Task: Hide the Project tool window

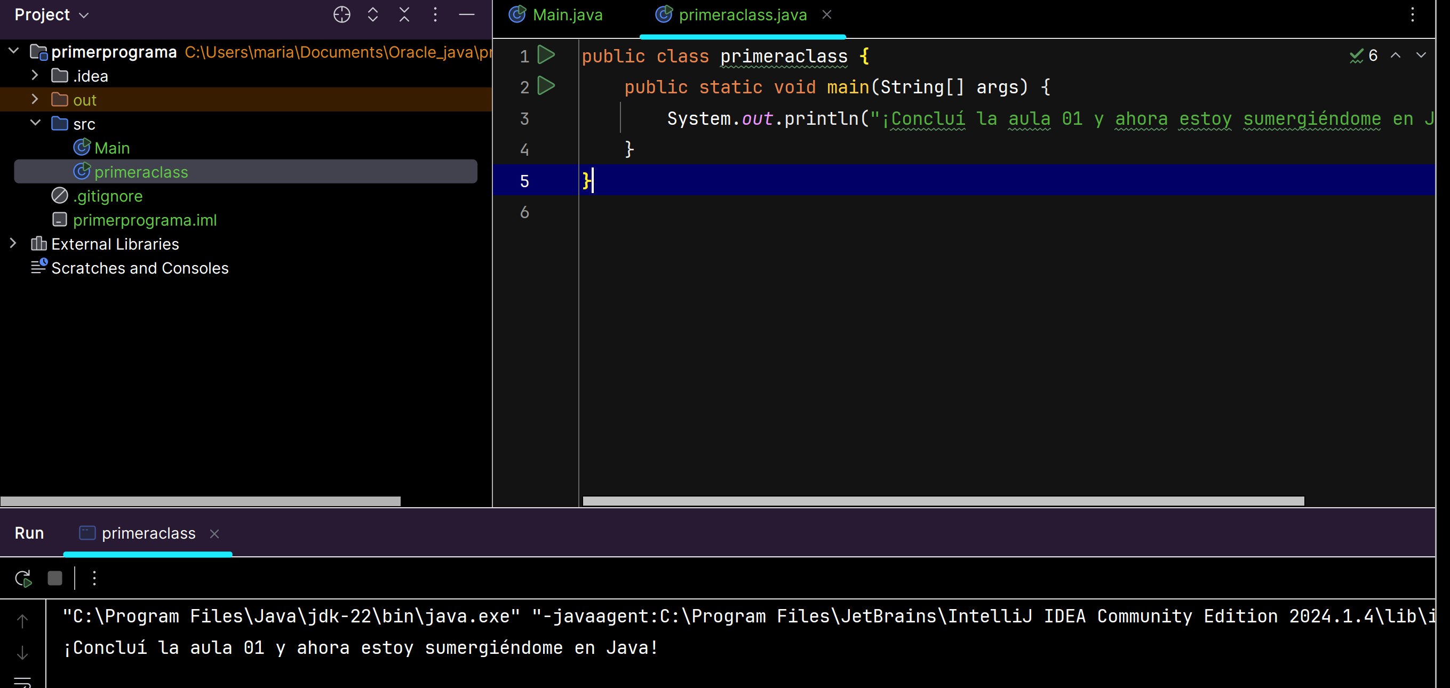Action: (467, 14)
